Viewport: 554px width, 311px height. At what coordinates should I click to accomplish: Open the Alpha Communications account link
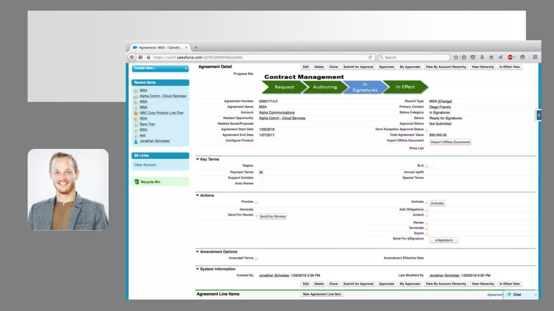point(277,113)
